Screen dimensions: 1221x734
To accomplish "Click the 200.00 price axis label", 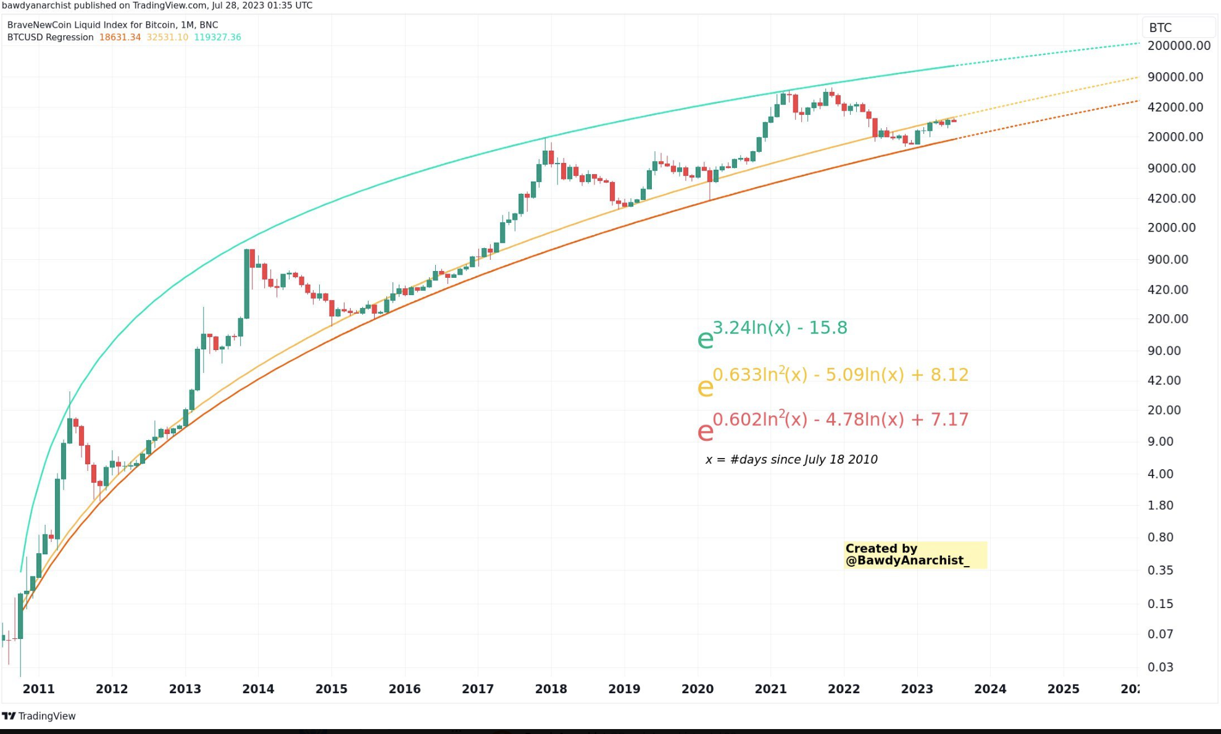I will pos(1167,319).
